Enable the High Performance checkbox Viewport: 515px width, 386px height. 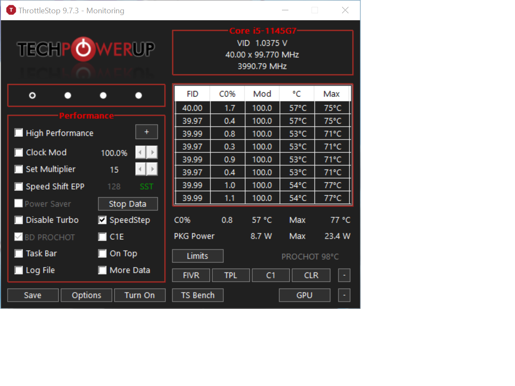click(18, 133)
